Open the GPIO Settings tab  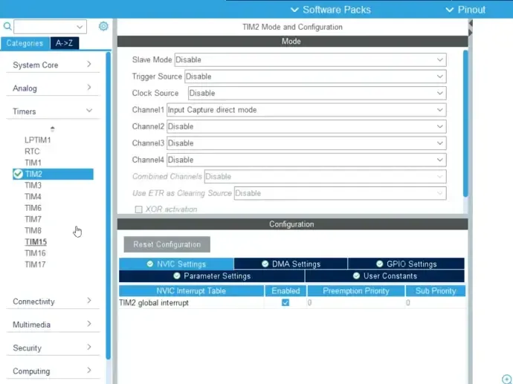pos(406,264)
